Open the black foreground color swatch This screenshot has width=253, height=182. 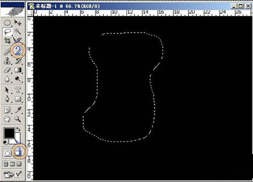(x=9, y=133)
